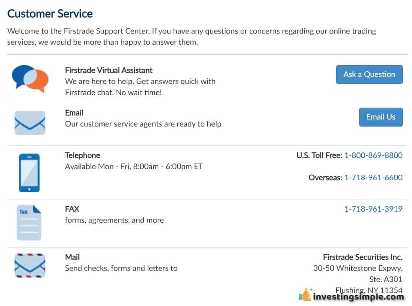Click the chat bubbles Virtual Assistant icon

[x=30, y=78]
